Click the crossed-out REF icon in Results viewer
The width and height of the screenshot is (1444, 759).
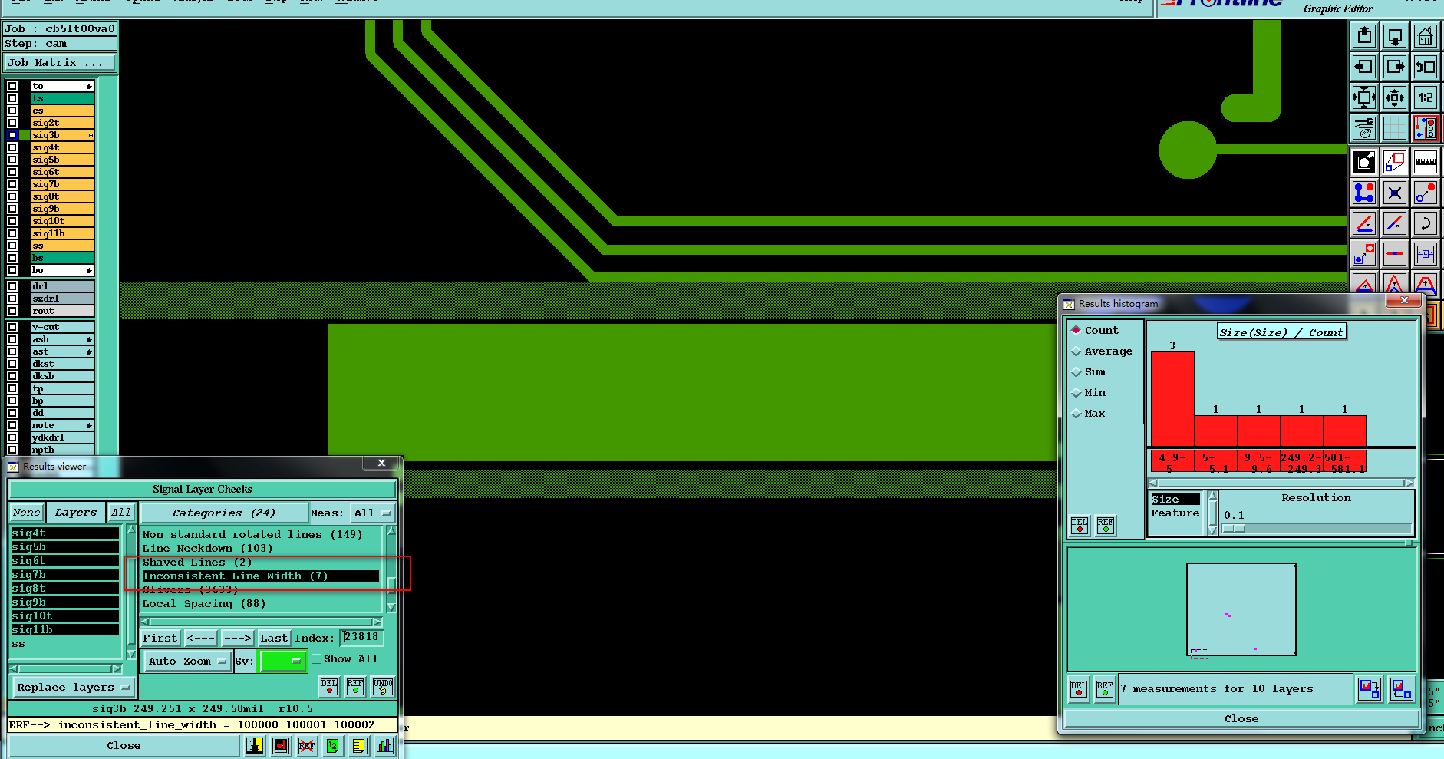[x=307, y=745]
